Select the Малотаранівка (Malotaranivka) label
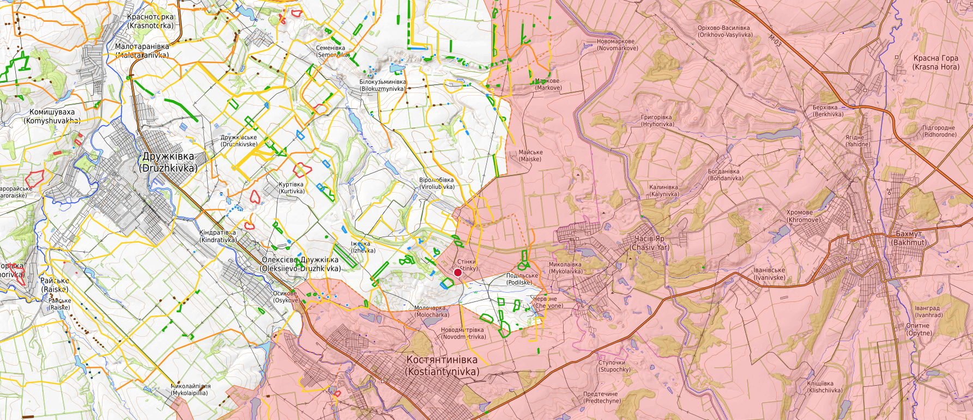Screen dimensions: 973x420 142,51
